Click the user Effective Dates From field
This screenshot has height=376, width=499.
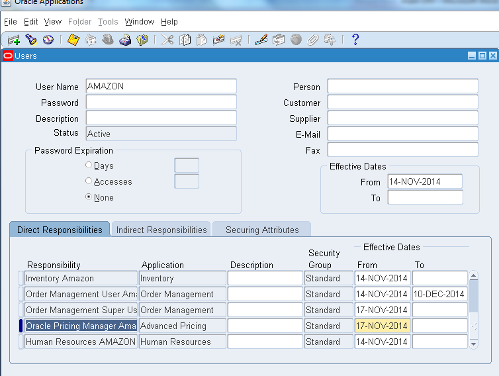pos(425,181)
